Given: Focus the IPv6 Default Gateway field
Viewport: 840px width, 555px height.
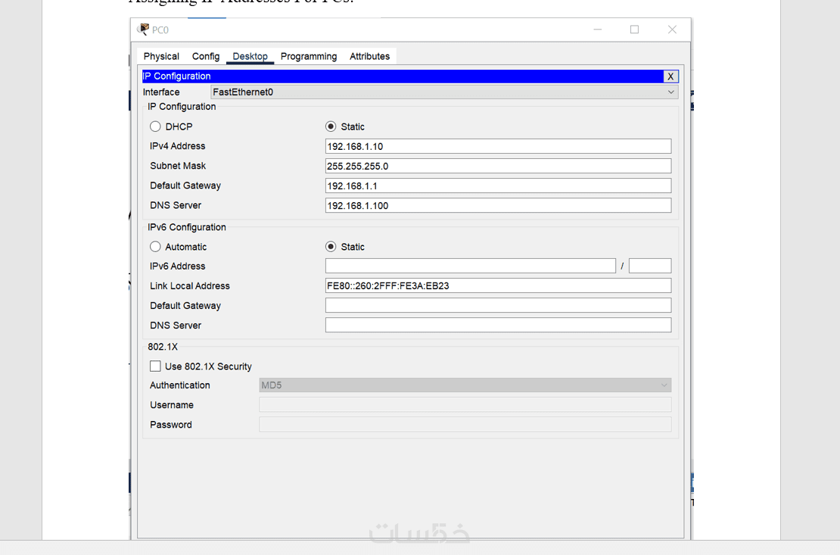Looking at the screenshot, I should tap(498, 306).
